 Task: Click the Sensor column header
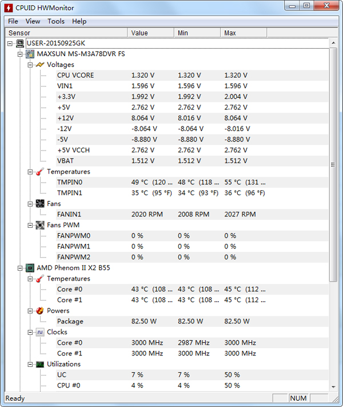click(x=66, y=33)
